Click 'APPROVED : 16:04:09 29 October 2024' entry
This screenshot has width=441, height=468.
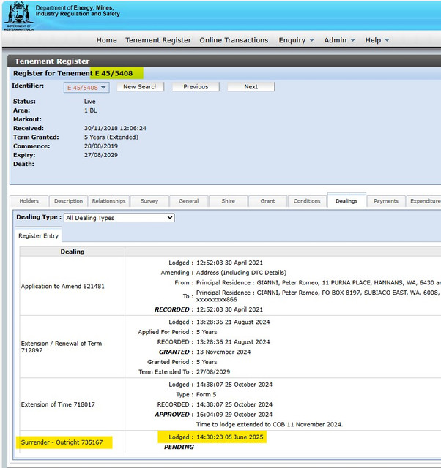pos(213,415)
